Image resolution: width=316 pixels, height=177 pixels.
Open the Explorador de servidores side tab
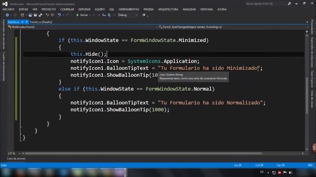tap(3, 34)
